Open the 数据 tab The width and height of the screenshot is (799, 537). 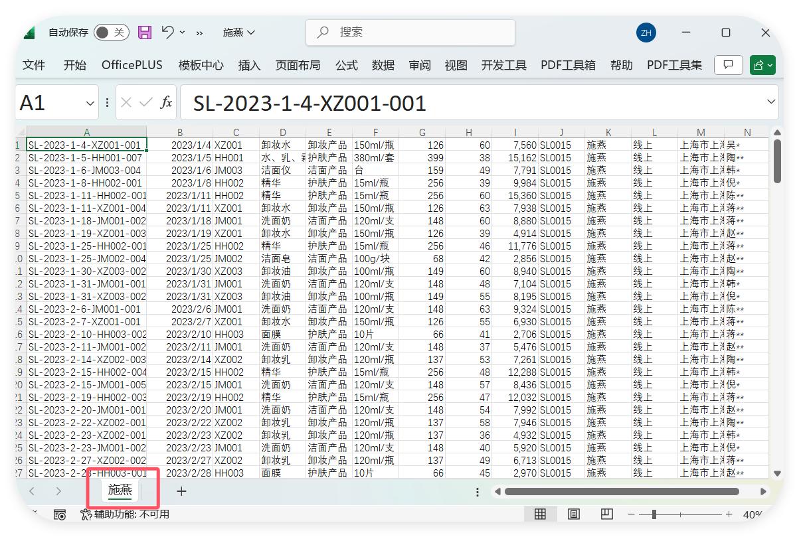(x=383, y=64)
